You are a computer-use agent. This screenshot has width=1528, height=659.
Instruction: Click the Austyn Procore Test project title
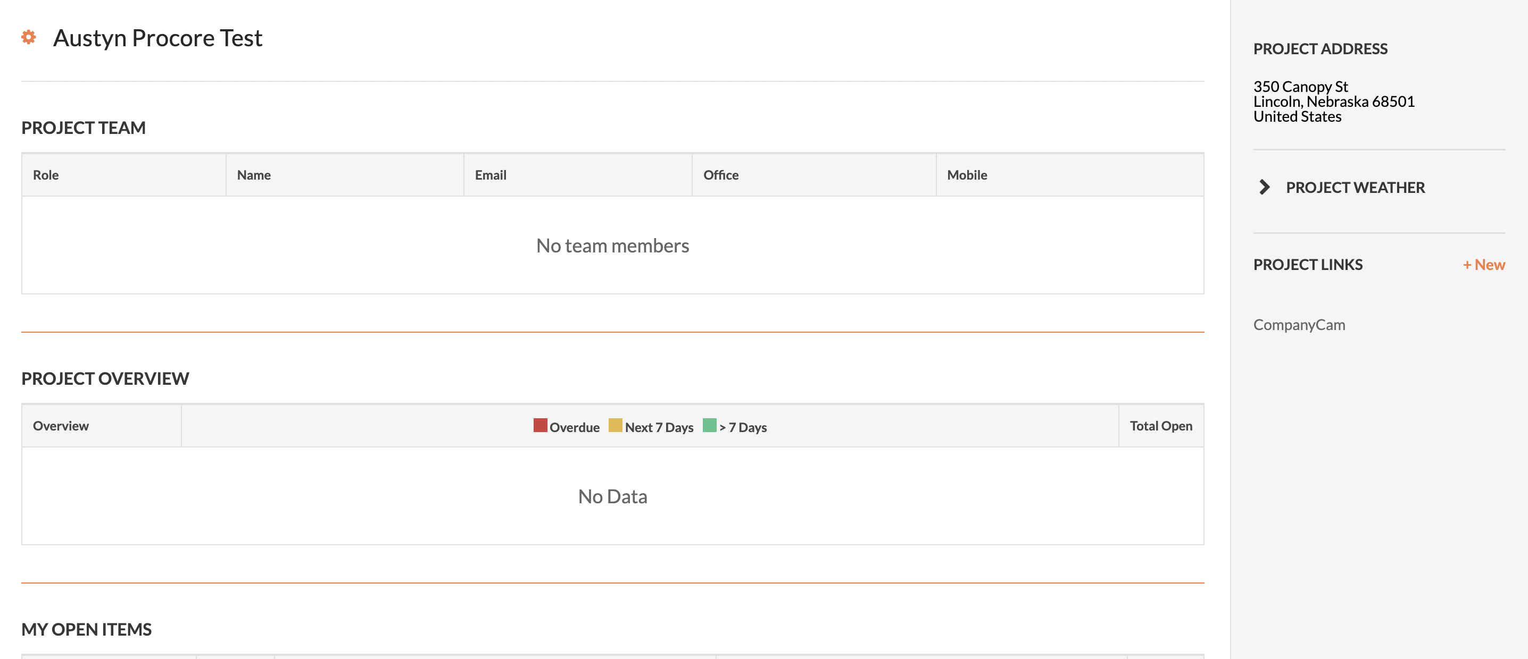point(157,38)
